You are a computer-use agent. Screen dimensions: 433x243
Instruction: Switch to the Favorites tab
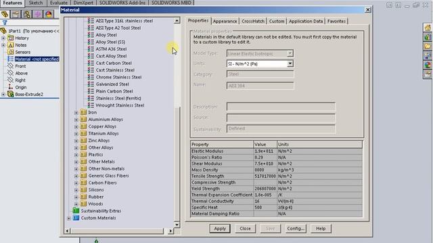[336, 21]
